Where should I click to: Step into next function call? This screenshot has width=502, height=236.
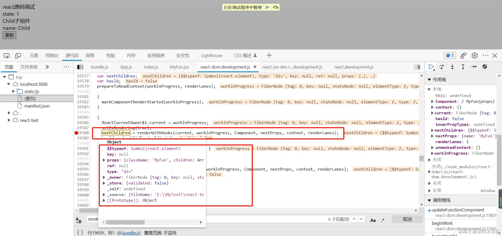coord(452,67)
